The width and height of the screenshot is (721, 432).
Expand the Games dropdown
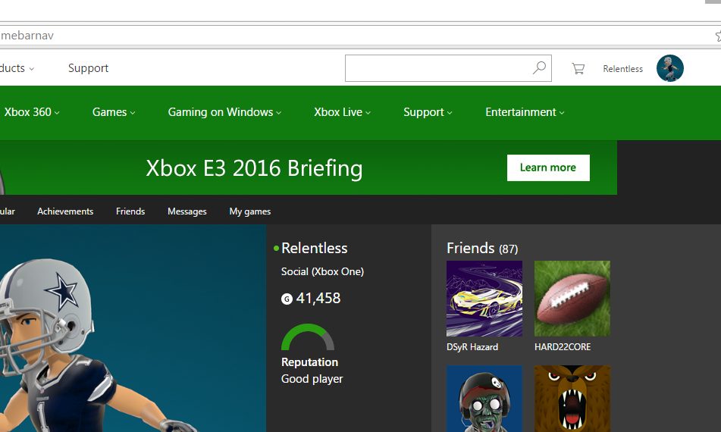114,112
